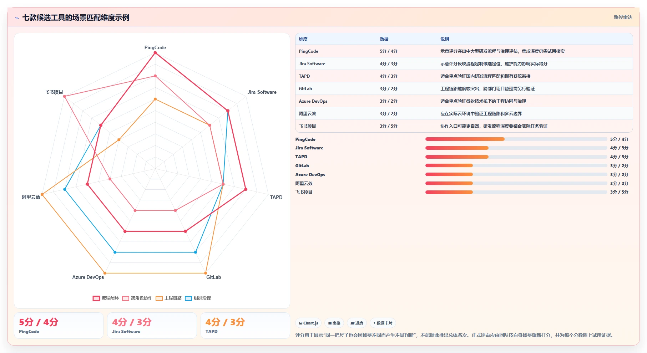Click the 跨角色协作 data point on 飞书项目 axis
This screenshot has width=647, height=353.
[65, 96]
